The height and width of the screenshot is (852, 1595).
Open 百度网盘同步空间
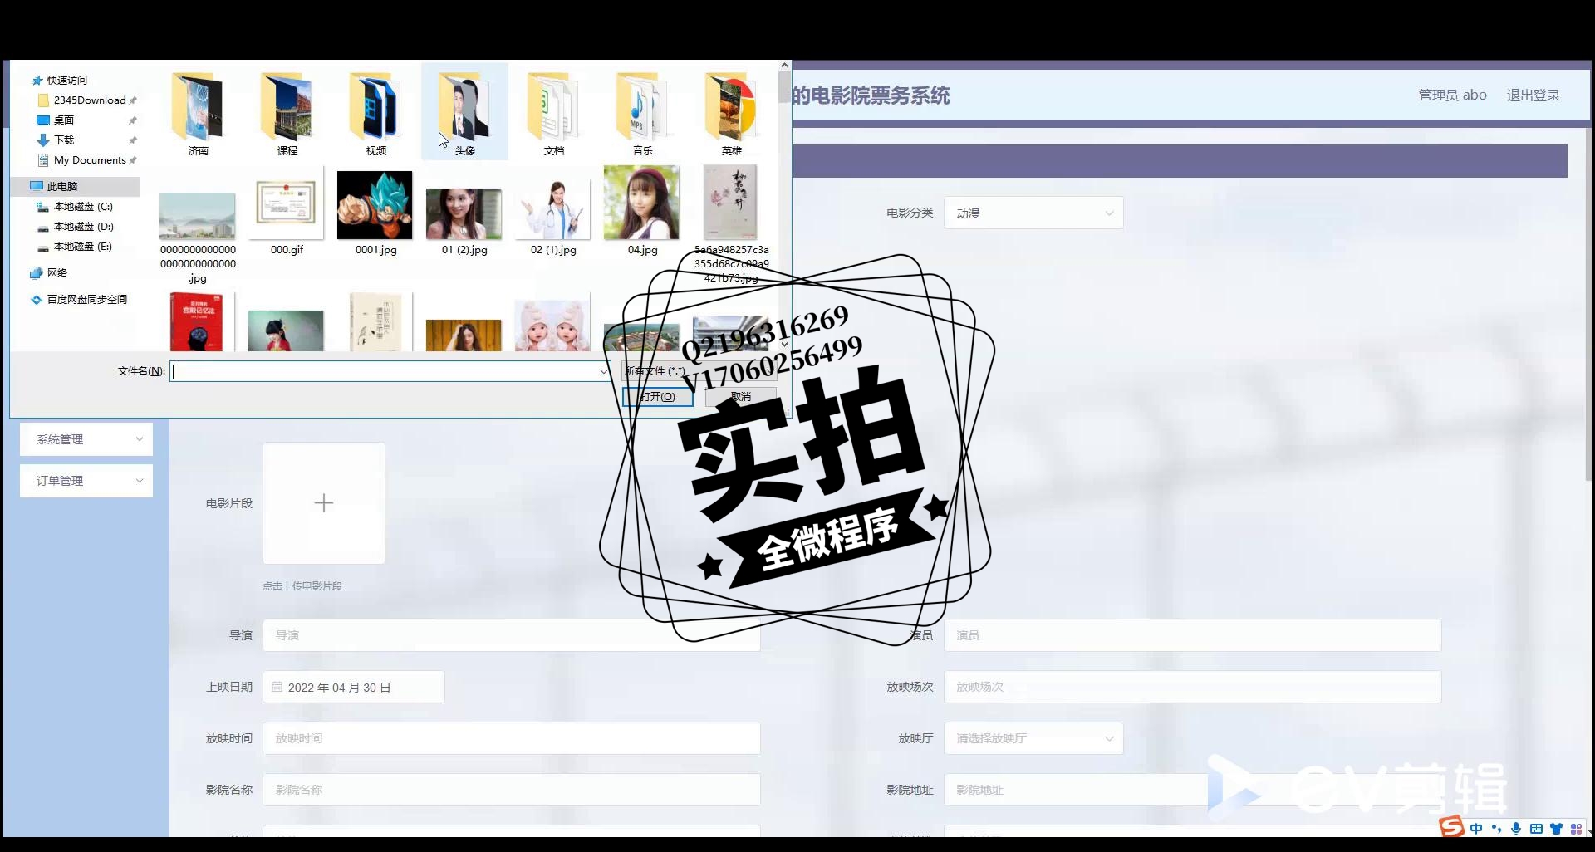click(86, 300)
